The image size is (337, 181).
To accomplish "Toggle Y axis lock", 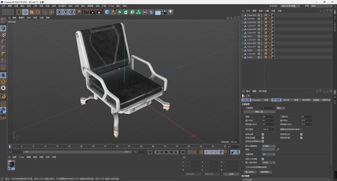I will pos(66,12).
